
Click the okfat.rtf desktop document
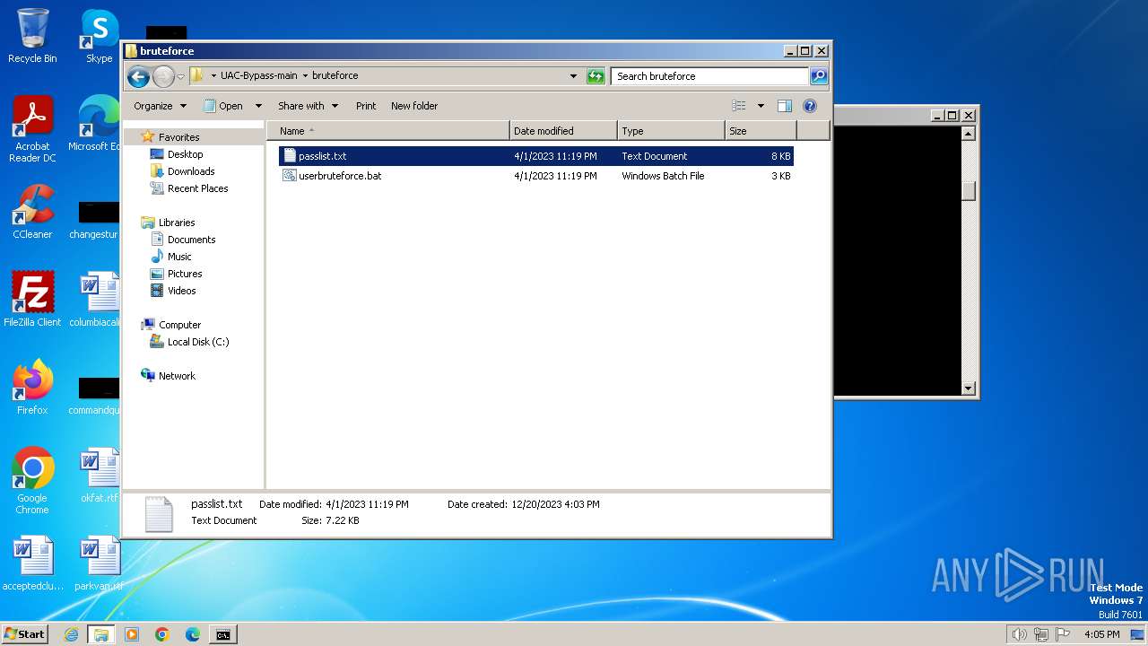99,476
